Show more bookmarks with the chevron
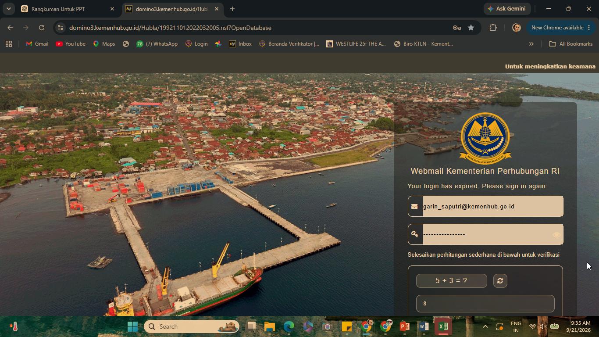Viewport: 599px width, 337px height. (x=531, y=44)
